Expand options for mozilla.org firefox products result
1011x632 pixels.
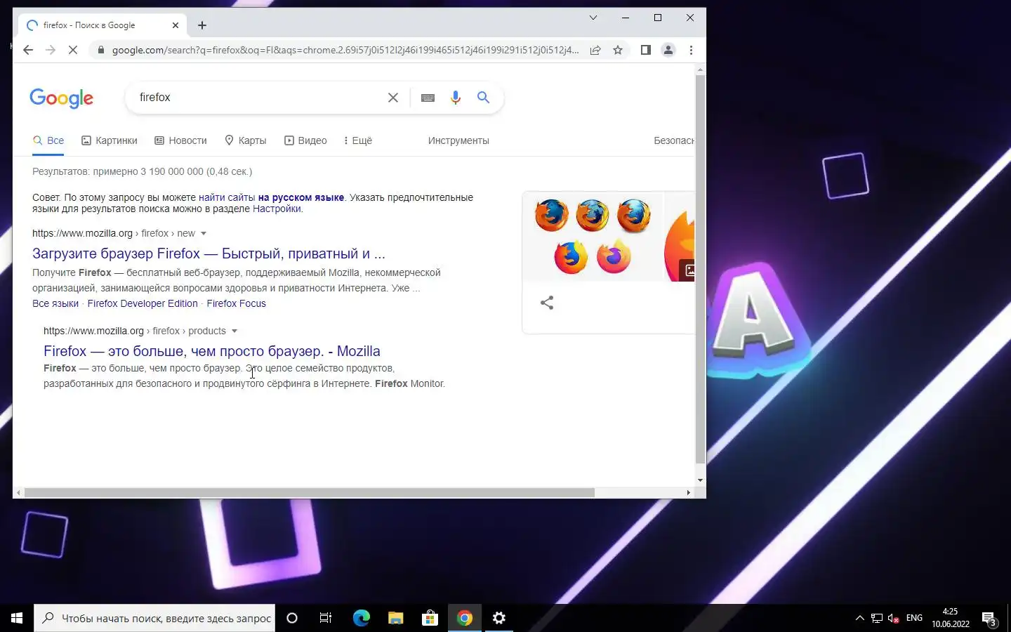[x=234, y=331]
